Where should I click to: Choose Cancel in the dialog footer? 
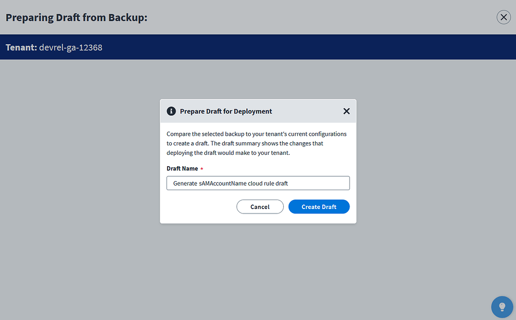point(260,207)
